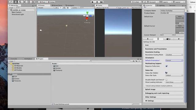This screenshot has width=196, height=110.
Task: Switch to the Animation tab
Action: click(27, 59)
